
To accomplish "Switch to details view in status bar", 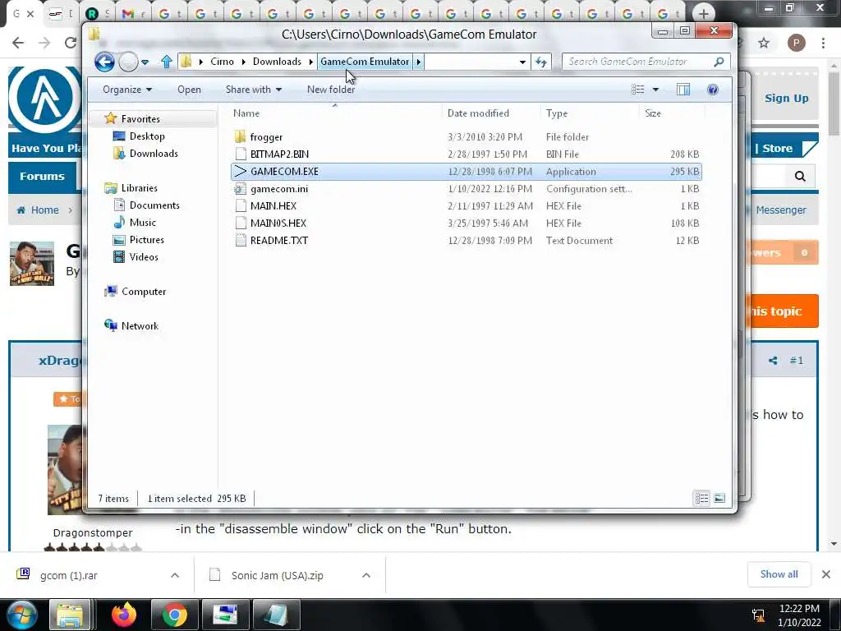I will tap(701, 499).
